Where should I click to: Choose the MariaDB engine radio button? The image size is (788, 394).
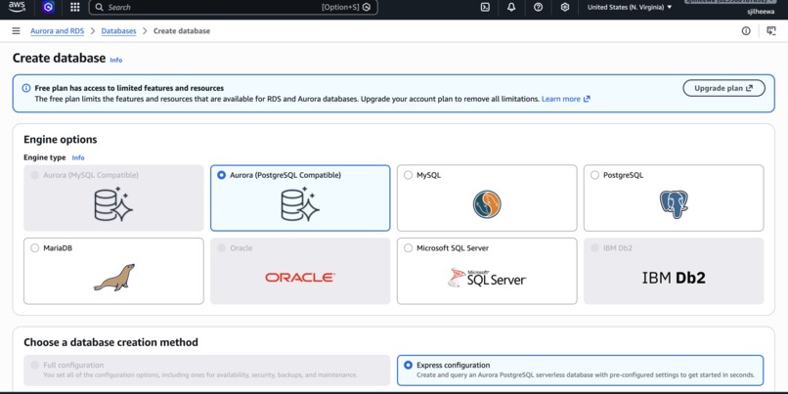34,248
